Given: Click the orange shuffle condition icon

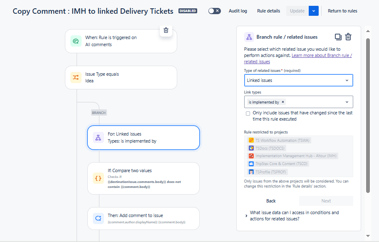Looking at the screenshot, I should [x=76, y=77].
